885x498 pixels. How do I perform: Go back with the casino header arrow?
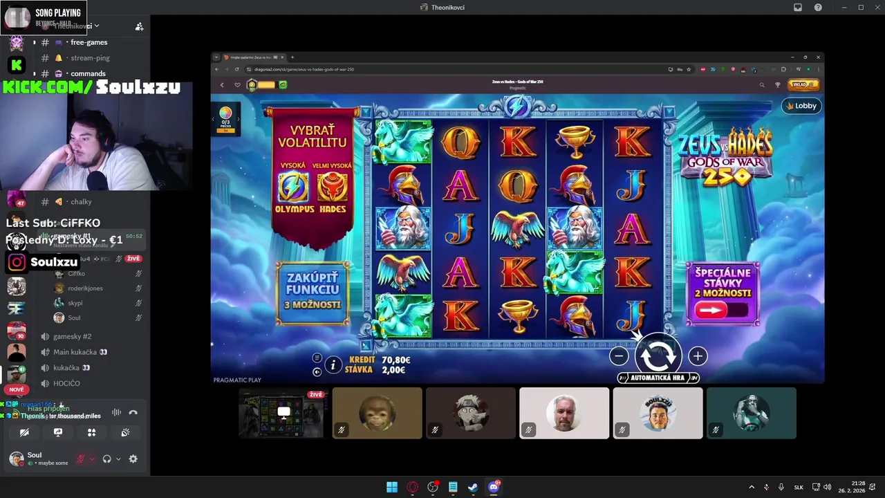click(222, 85)
